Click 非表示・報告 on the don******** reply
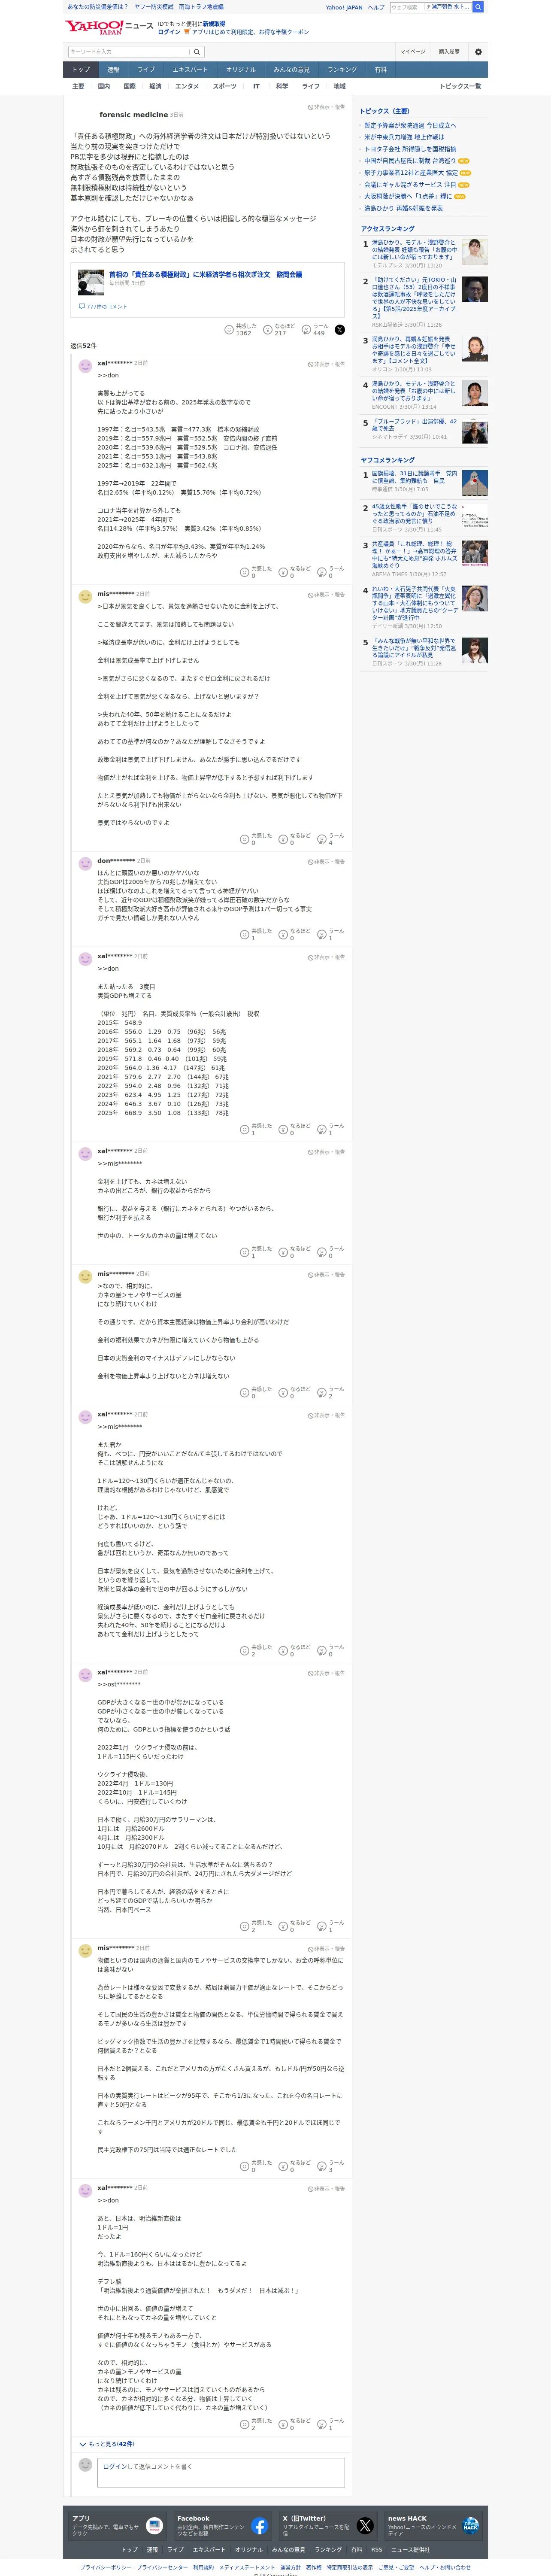 pos(326,862)
